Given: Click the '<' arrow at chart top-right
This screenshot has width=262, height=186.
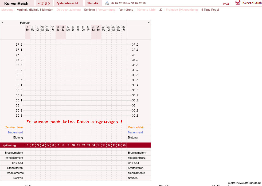Looking at the screenshot, I should [x=149, y=22].
